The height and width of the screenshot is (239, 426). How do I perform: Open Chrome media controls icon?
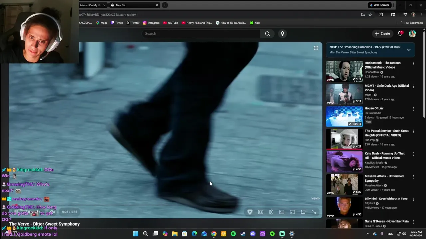[x=405, y=15]
